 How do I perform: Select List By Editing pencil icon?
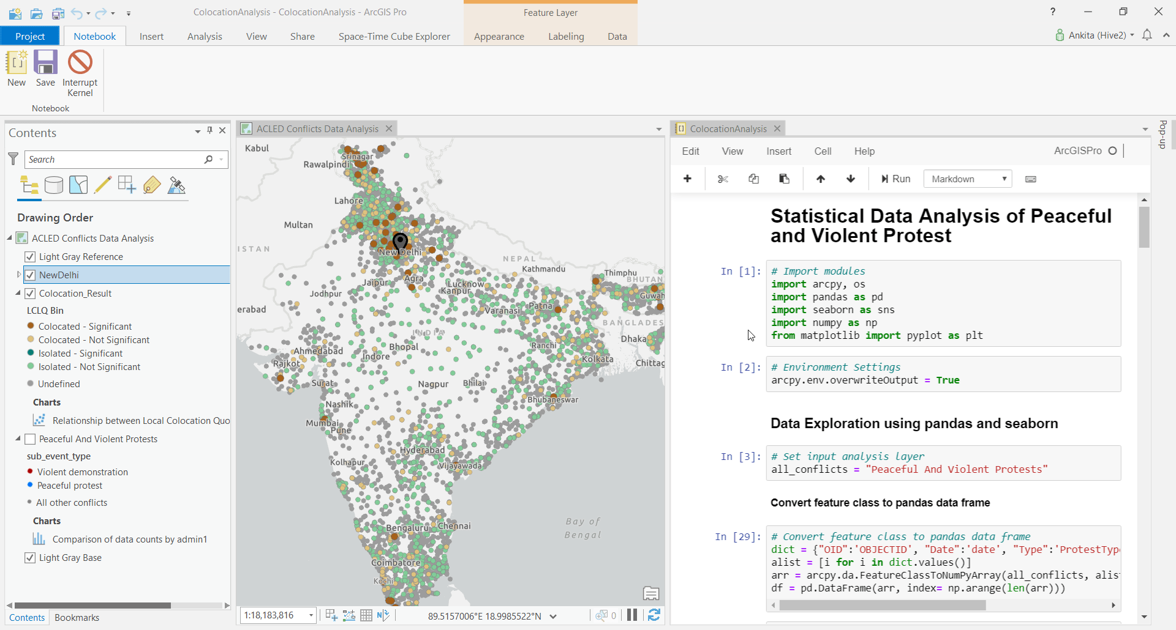point(102,185)
